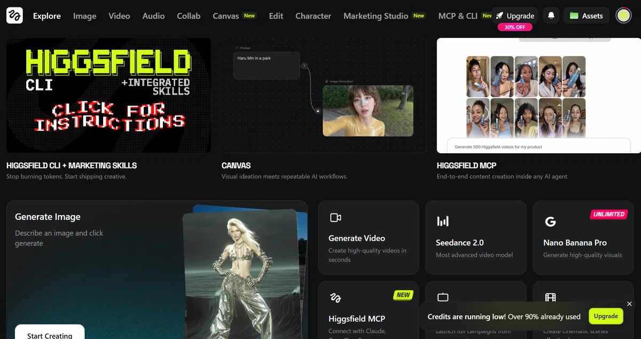The width and height of the screenshot is (641, 339).
Task: Click Upgrade in the credits notification
Action: [x=606, y=316]
